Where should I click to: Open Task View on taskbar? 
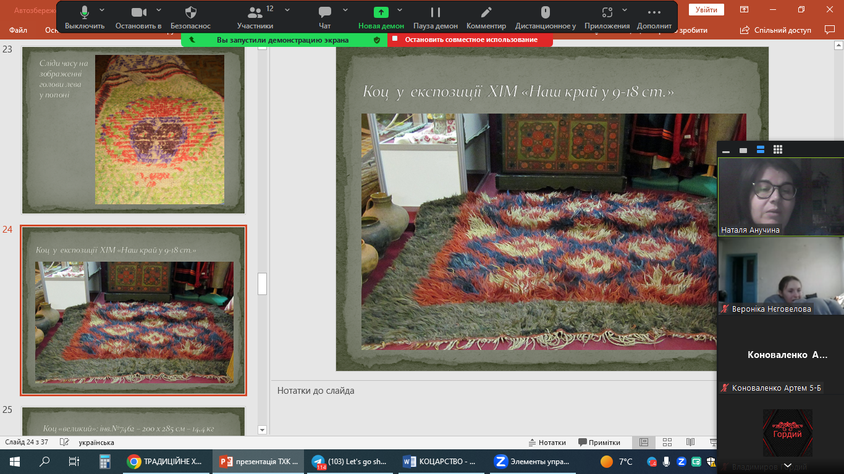click(74, 461)
